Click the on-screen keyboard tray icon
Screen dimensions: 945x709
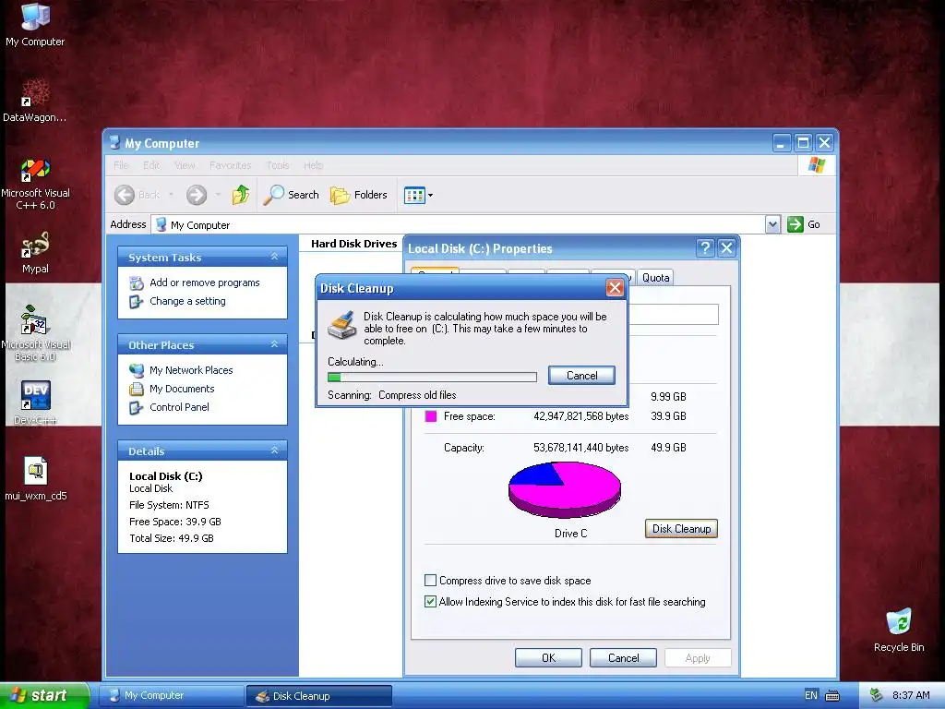tap(832, 696)
